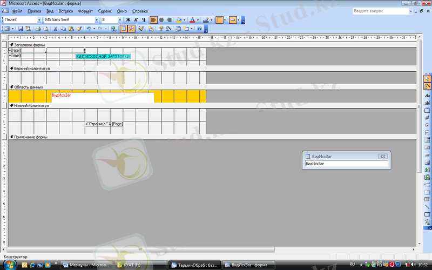Click the Fill/Back Color bucket swatch
Screen dimensions: 432x270
179,20
